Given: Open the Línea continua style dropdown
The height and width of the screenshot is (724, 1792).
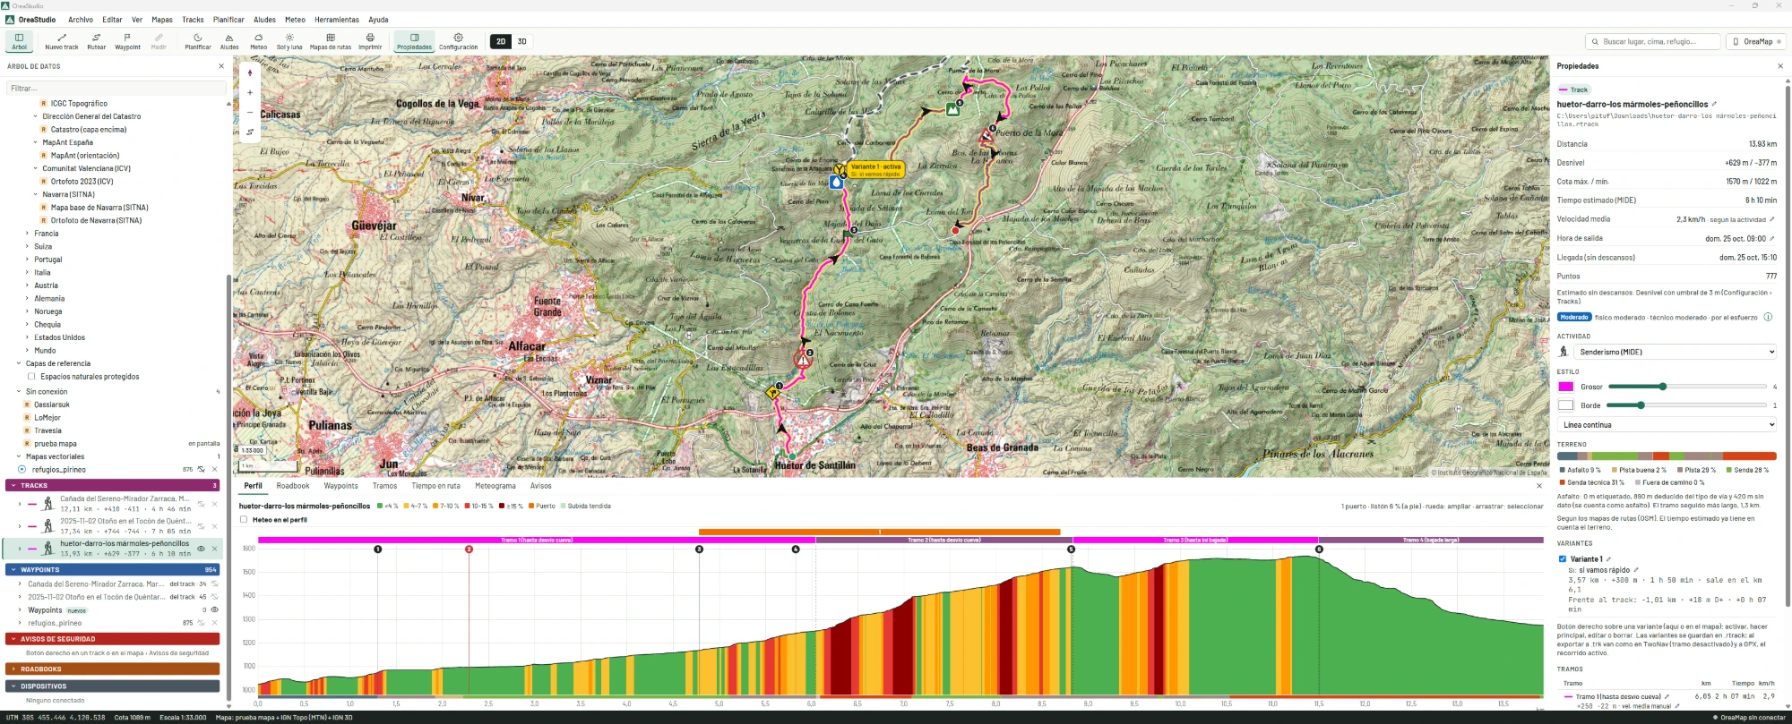Looking at the screenshot, I should coord(1667,424).
